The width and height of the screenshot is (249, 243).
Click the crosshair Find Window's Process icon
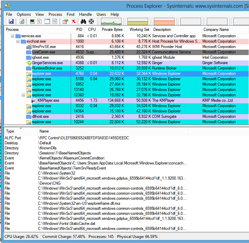(x=91, y=21)
